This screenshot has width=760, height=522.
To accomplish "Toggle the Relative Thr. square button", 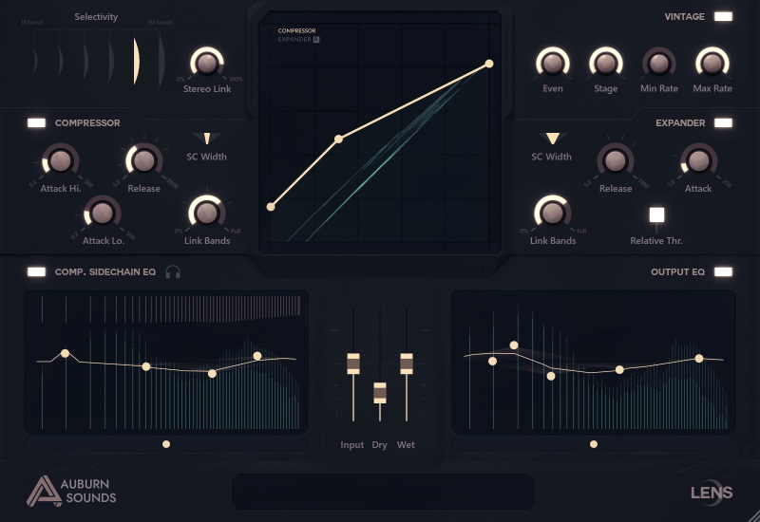I will click(656, 214).
